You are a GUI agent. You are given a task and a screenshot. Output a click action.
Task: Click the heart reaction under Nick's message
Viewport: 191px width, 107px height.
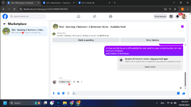click(69, 84)
